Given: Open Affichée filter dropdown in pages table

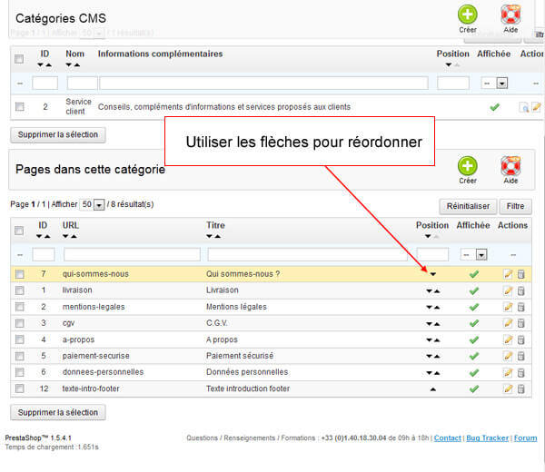Looking at the screenshot, I should pyautogui.click(x=474, y=255).
